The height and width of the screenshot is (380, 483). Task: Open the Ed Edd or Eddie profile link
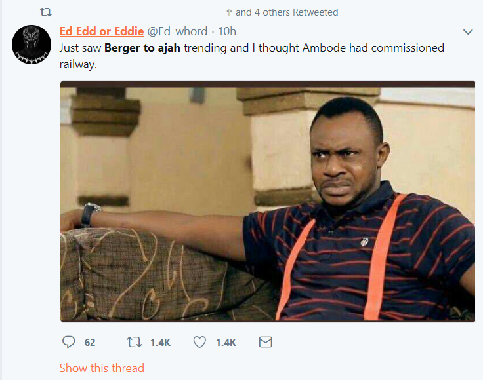tap(102, 31)
